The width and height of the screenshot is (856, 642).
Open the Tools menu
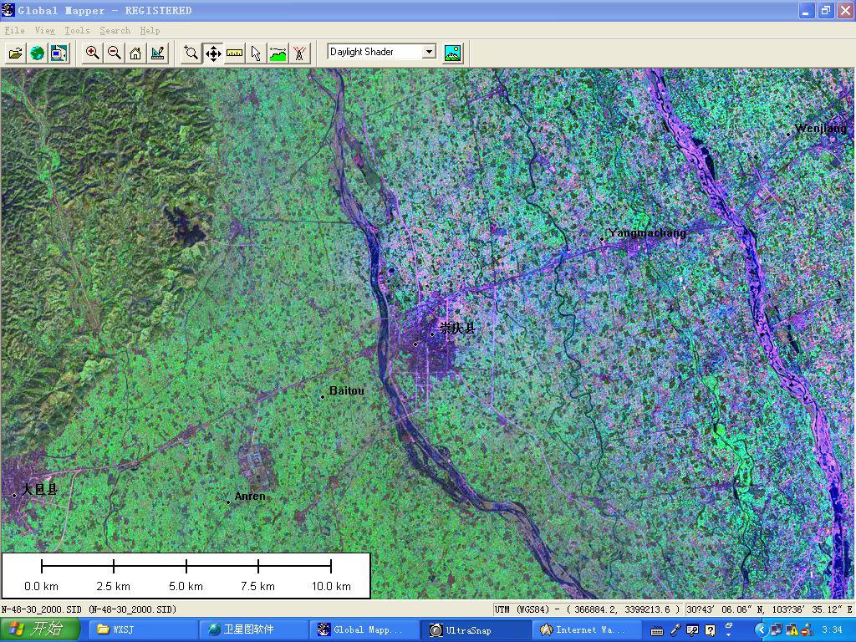coord(77,30)
